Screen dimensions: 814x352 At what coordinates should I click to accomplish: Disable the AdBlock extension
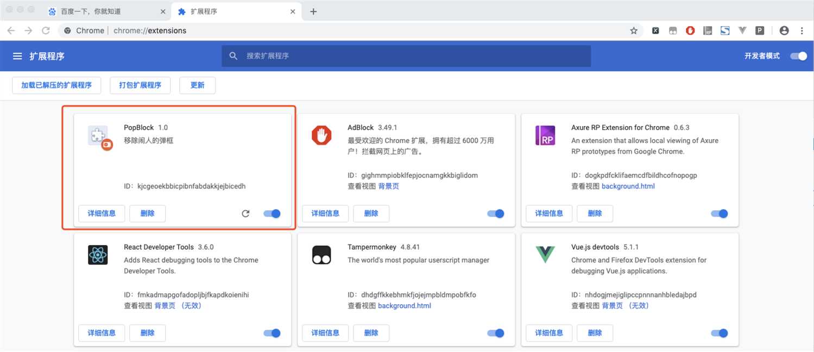496,213
